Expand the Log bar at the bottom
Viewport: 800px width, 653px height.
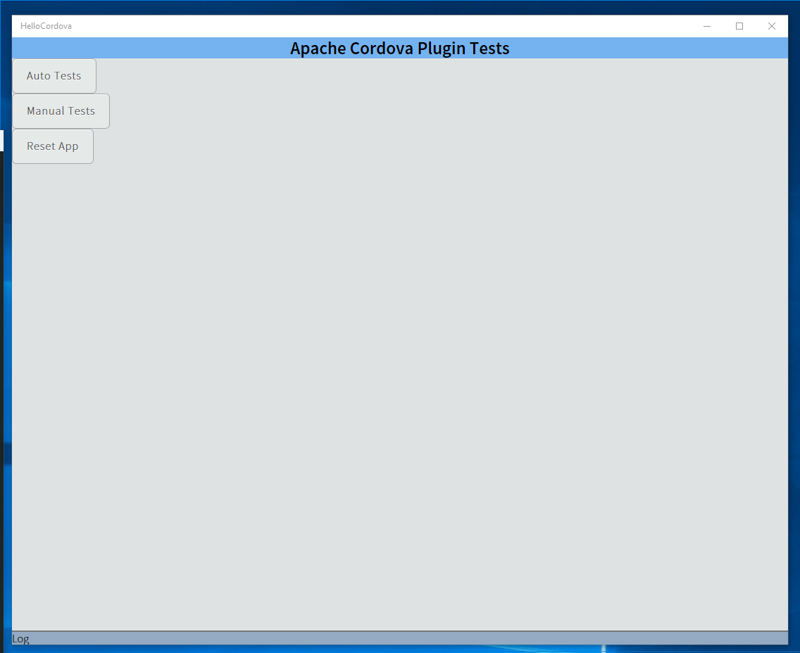(399, 638)
